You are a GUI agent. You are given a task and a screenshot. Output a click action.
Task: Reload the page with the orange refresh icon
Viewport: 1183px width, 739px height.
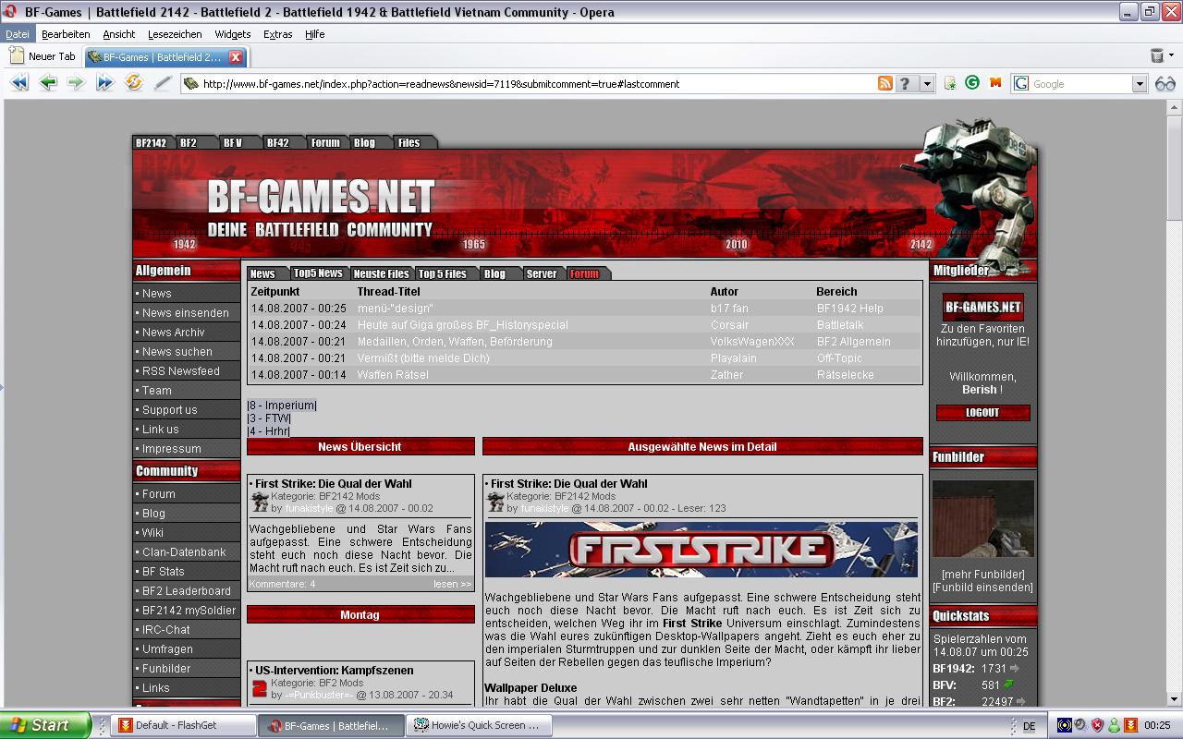pos(134,83)
